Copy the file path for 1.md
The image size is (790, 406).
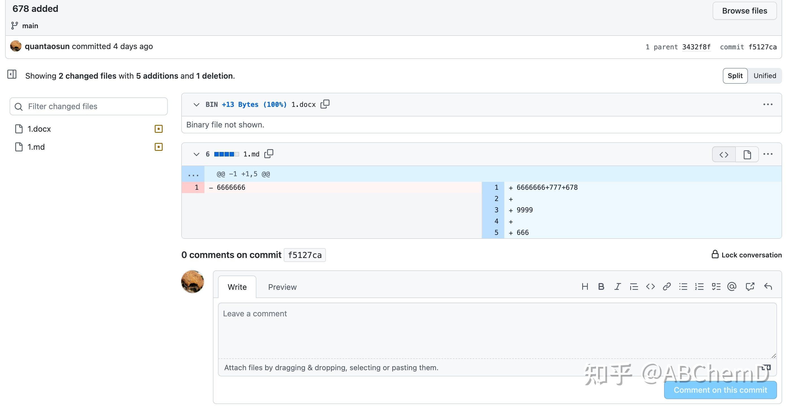pyautogui.click(x=269, y=154)
